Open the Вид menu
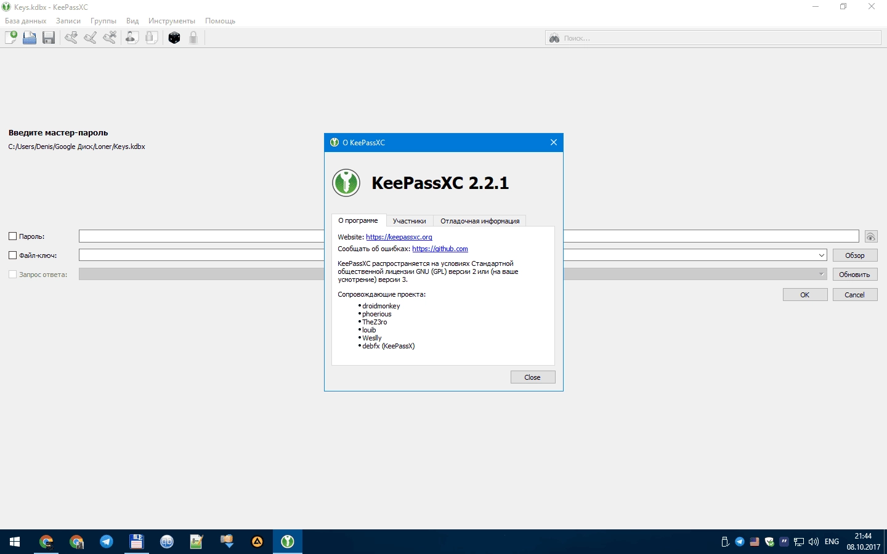The image size is (887, 554). tap(132, 21)
